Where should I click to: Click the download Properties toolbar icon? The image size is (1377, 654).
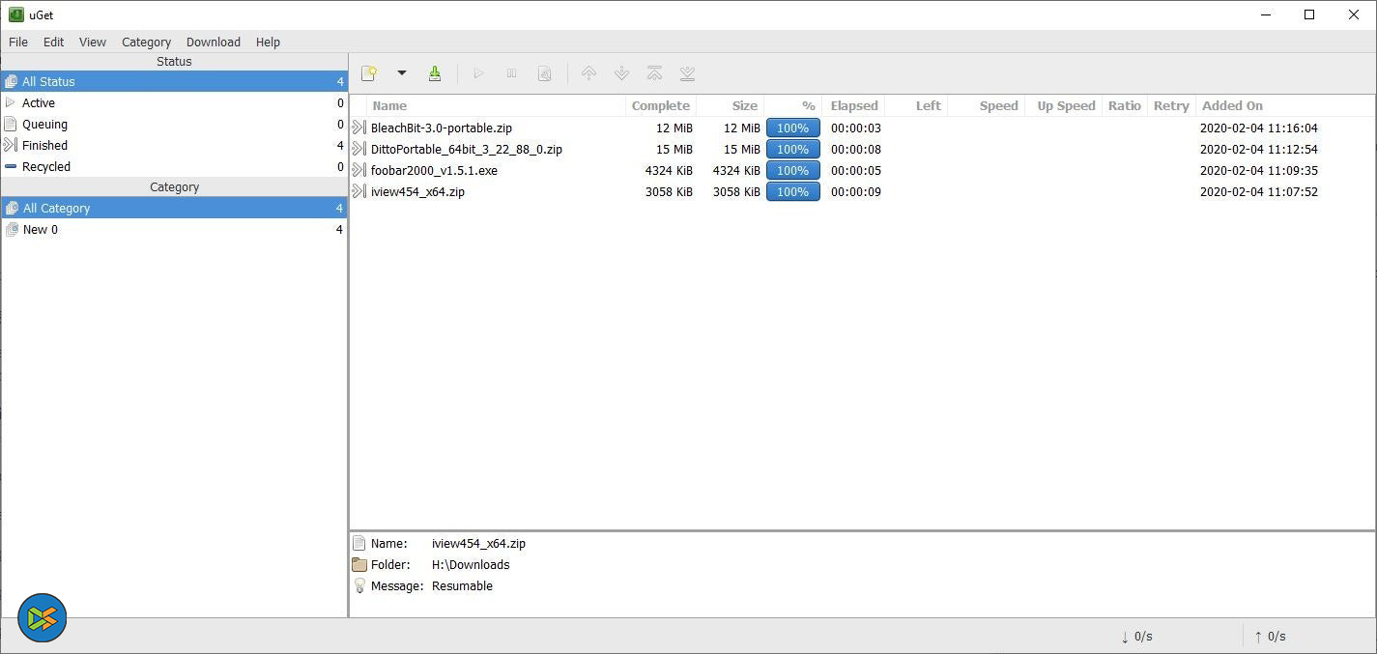pos(545,73)
